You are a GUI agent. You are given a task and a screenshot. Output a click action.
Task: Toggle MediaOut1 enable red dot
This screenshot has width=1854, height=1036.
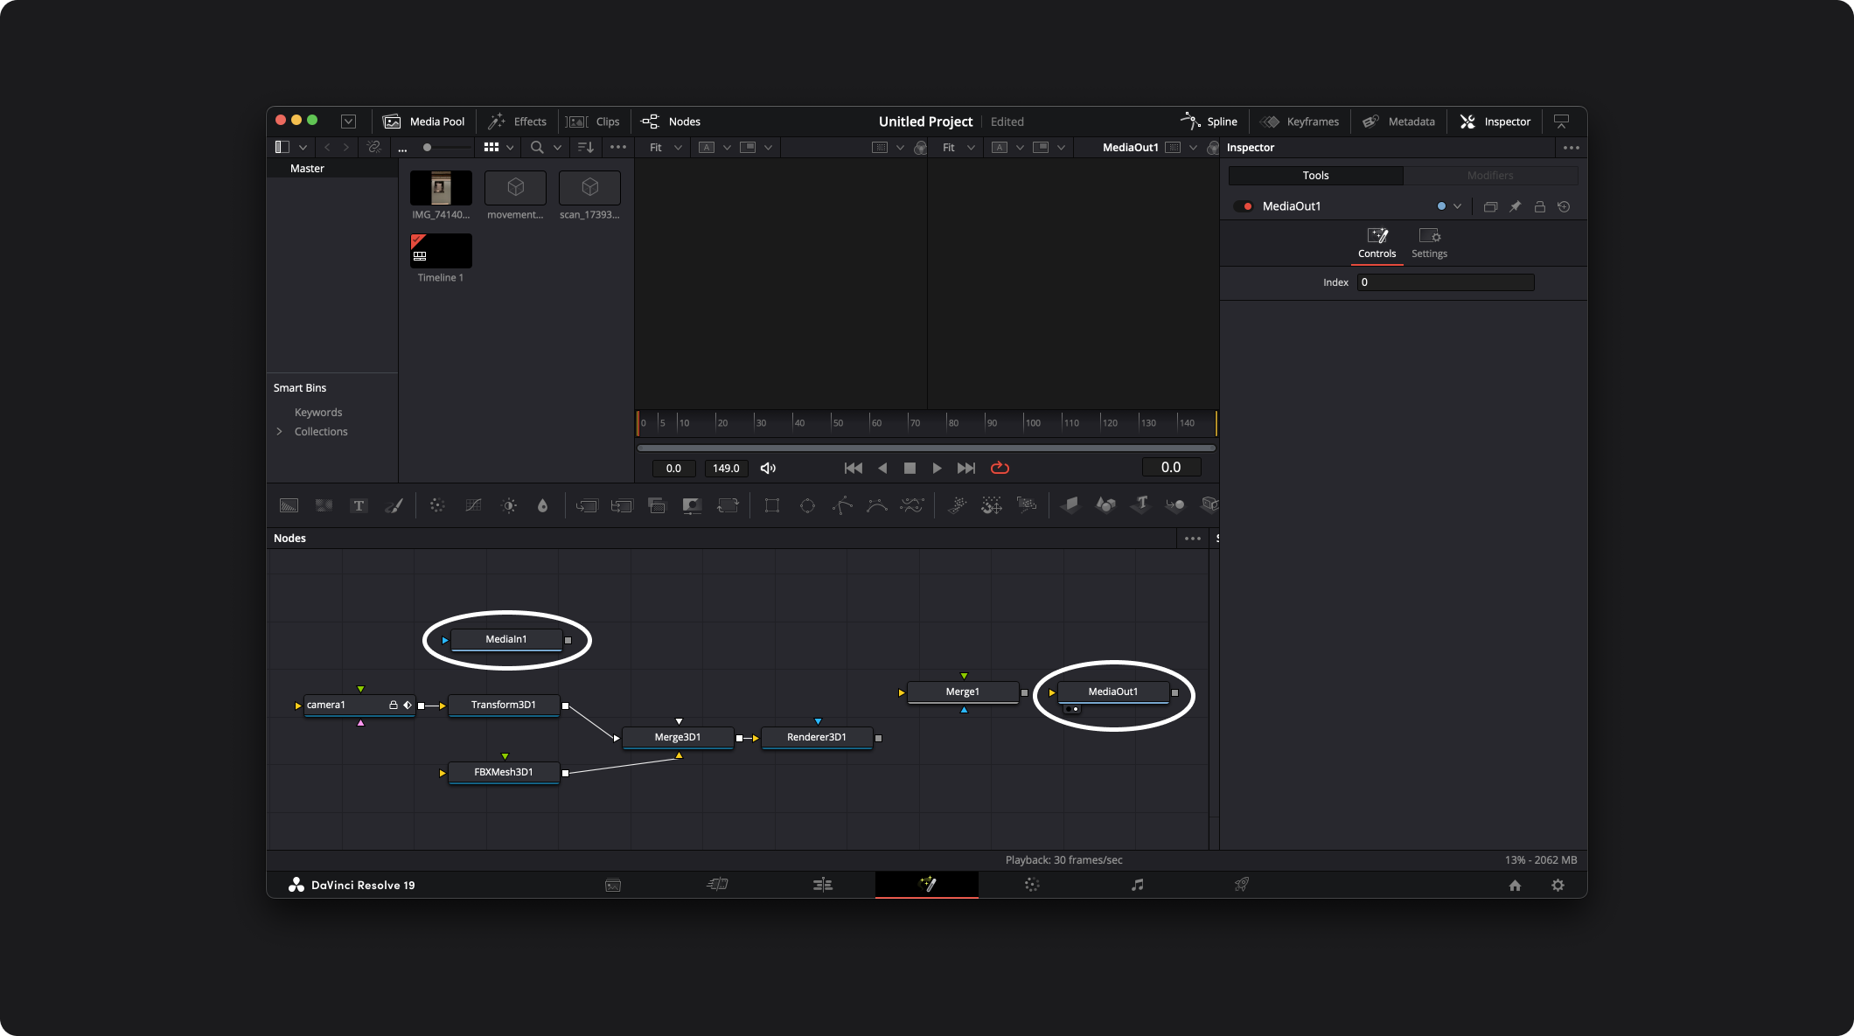click(x=1248, y=206)
